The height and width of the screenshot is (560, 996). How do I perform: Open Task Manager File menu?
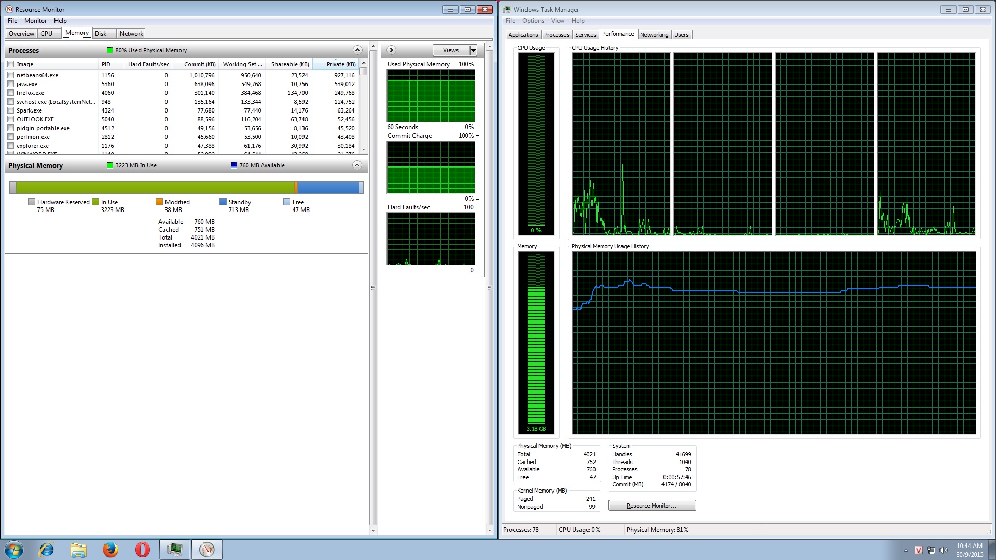pos(510,21)
